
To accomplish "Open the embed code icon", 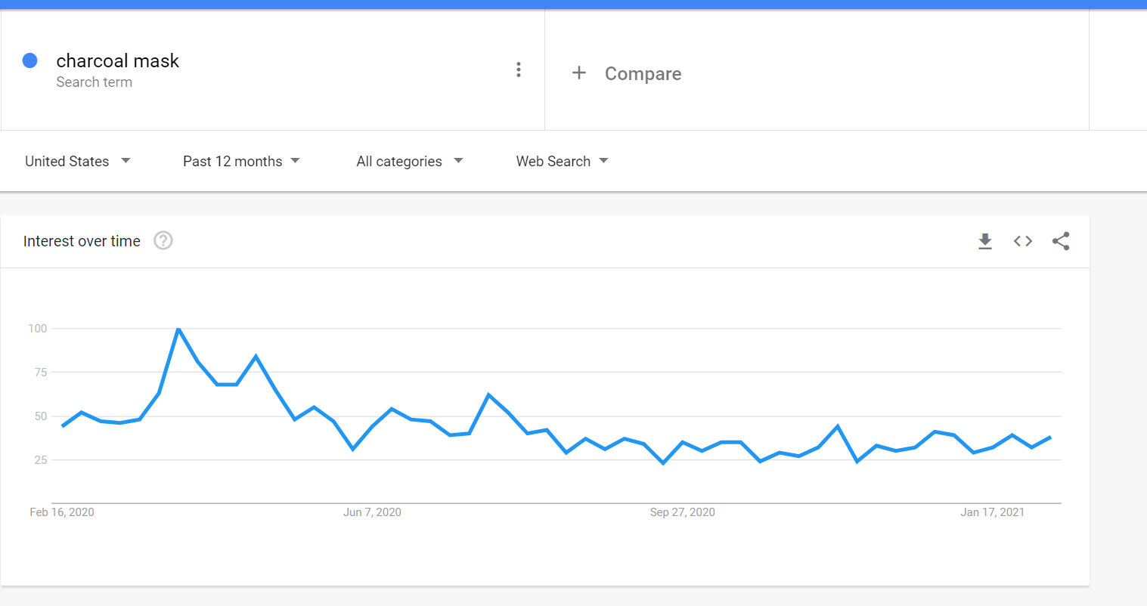I will pos(1023,241).
